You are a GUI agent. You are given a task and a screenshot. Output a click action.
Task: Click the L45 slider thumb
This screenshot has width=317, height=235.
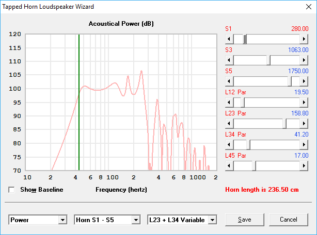(254, 166)
